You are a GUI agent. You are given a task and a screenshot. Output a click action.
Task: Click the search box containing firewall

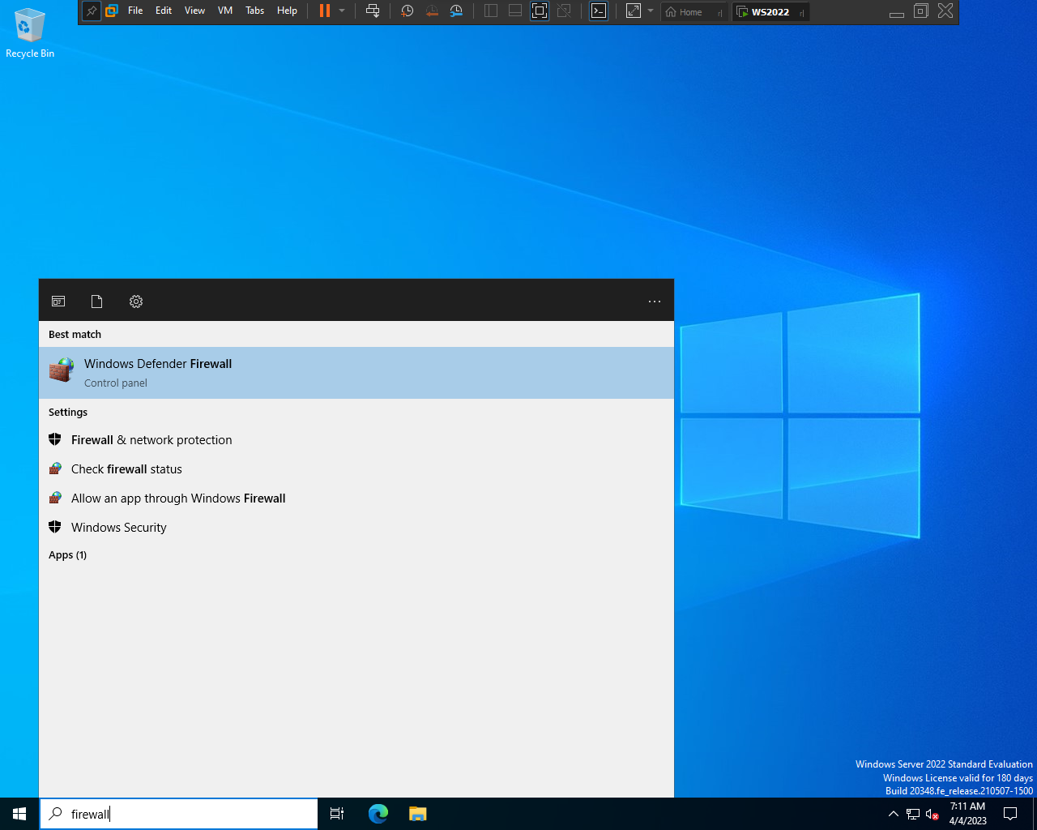pos(178,814)
